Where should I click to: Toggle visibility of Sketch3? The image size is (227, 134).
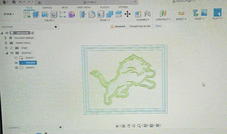(x=16, y=68)
